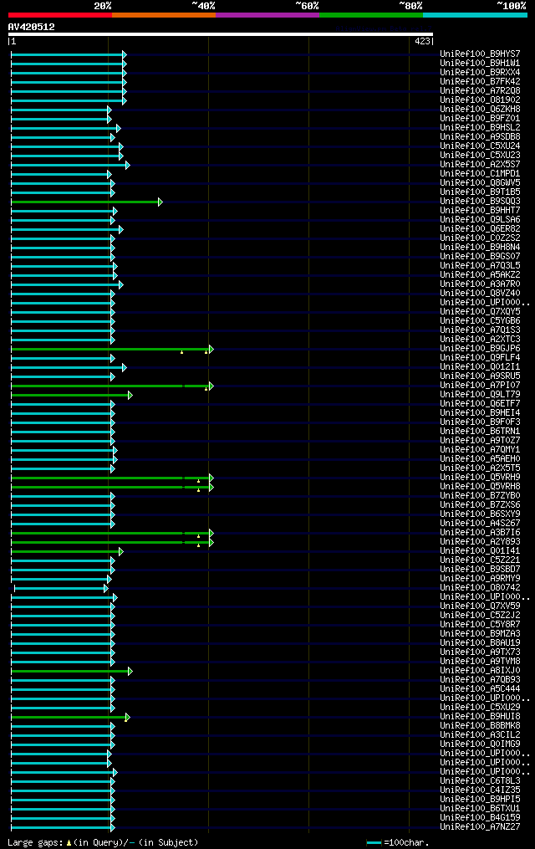Select the UniRef100_B9HPI5 label
The height and width of the screenshot is (849, 535).
[x=480, y=800]
